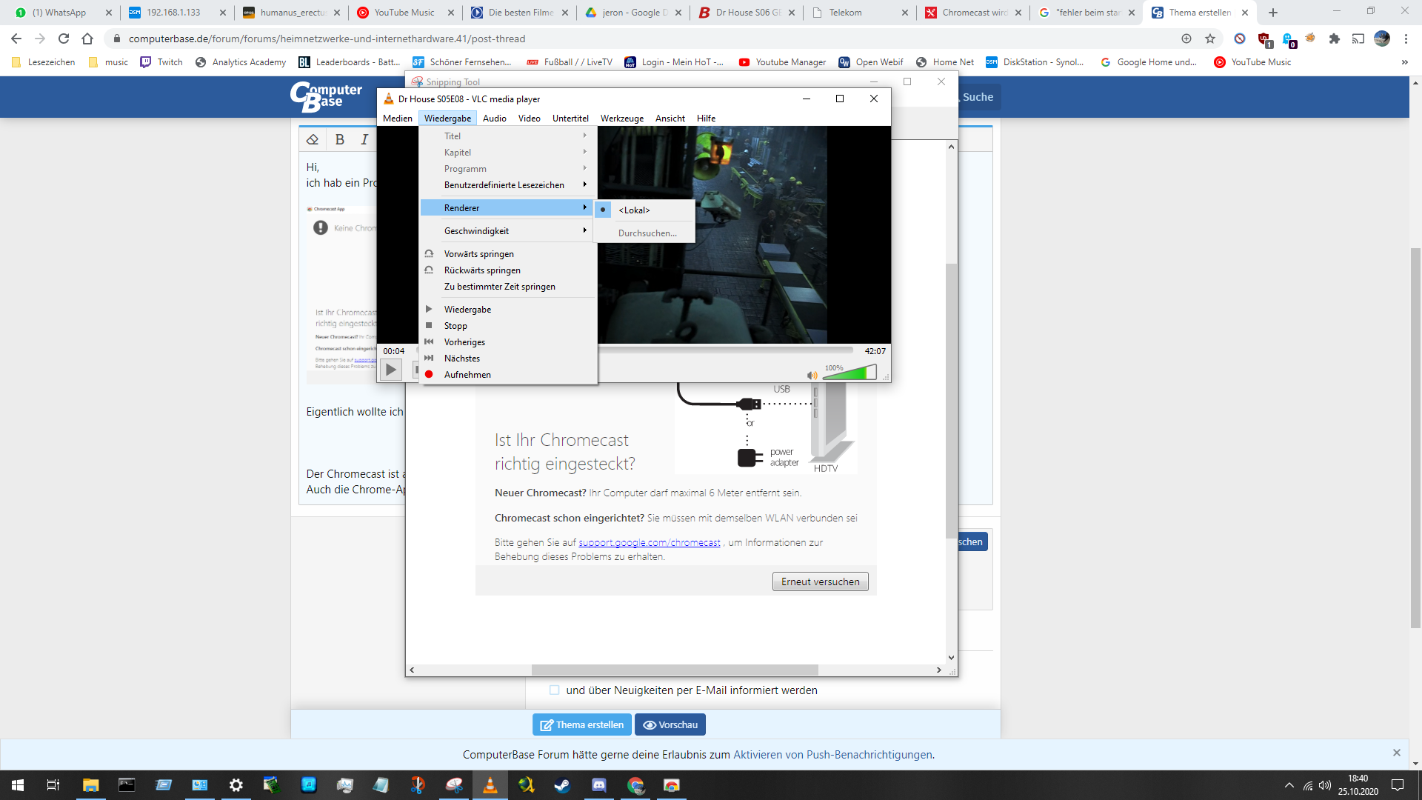Click the Erneut versuchen button
1422x800 pixels.
coord(820,582)
